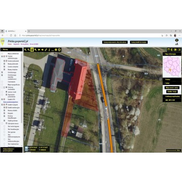The image size is (182, 182).
Task: Click second panel layout icon above reference map
Action: 172,50
